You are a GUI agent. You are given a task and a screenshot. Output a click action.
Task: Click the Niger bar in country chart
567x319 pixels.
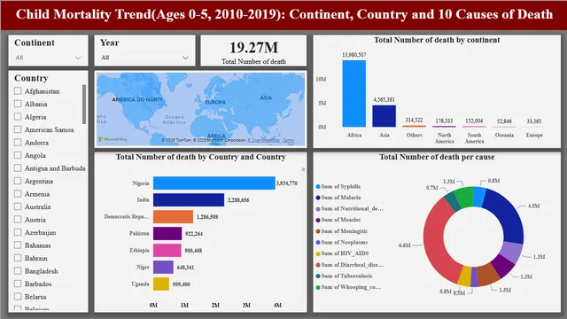(x=163, y=268)
